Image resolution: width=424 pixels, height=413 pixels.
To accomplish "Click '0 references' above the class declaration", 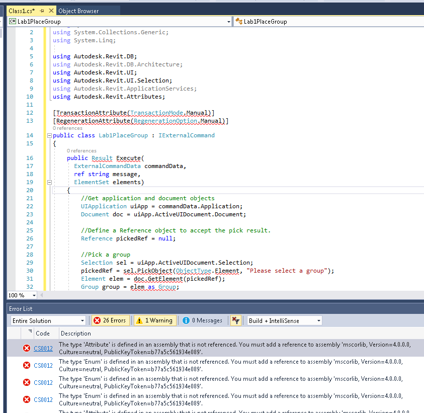I will [67, 128].
